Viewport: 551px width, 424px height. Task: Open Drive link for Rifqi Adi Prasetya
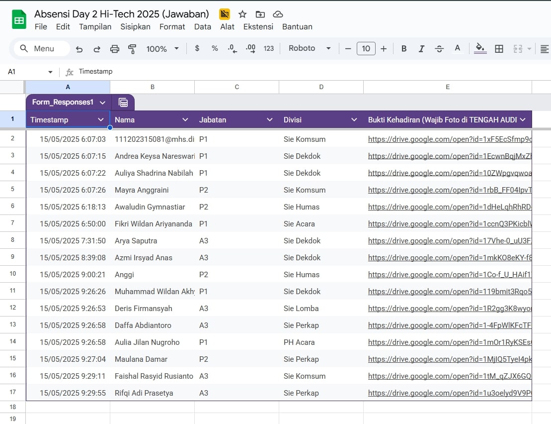click(x=450, y=393)
